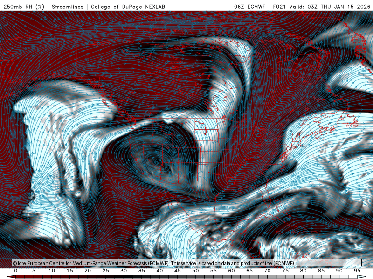This screenshot has width=373, height=279.
Task: Click the "F021" forecast hour label
Action: [279, 7]
